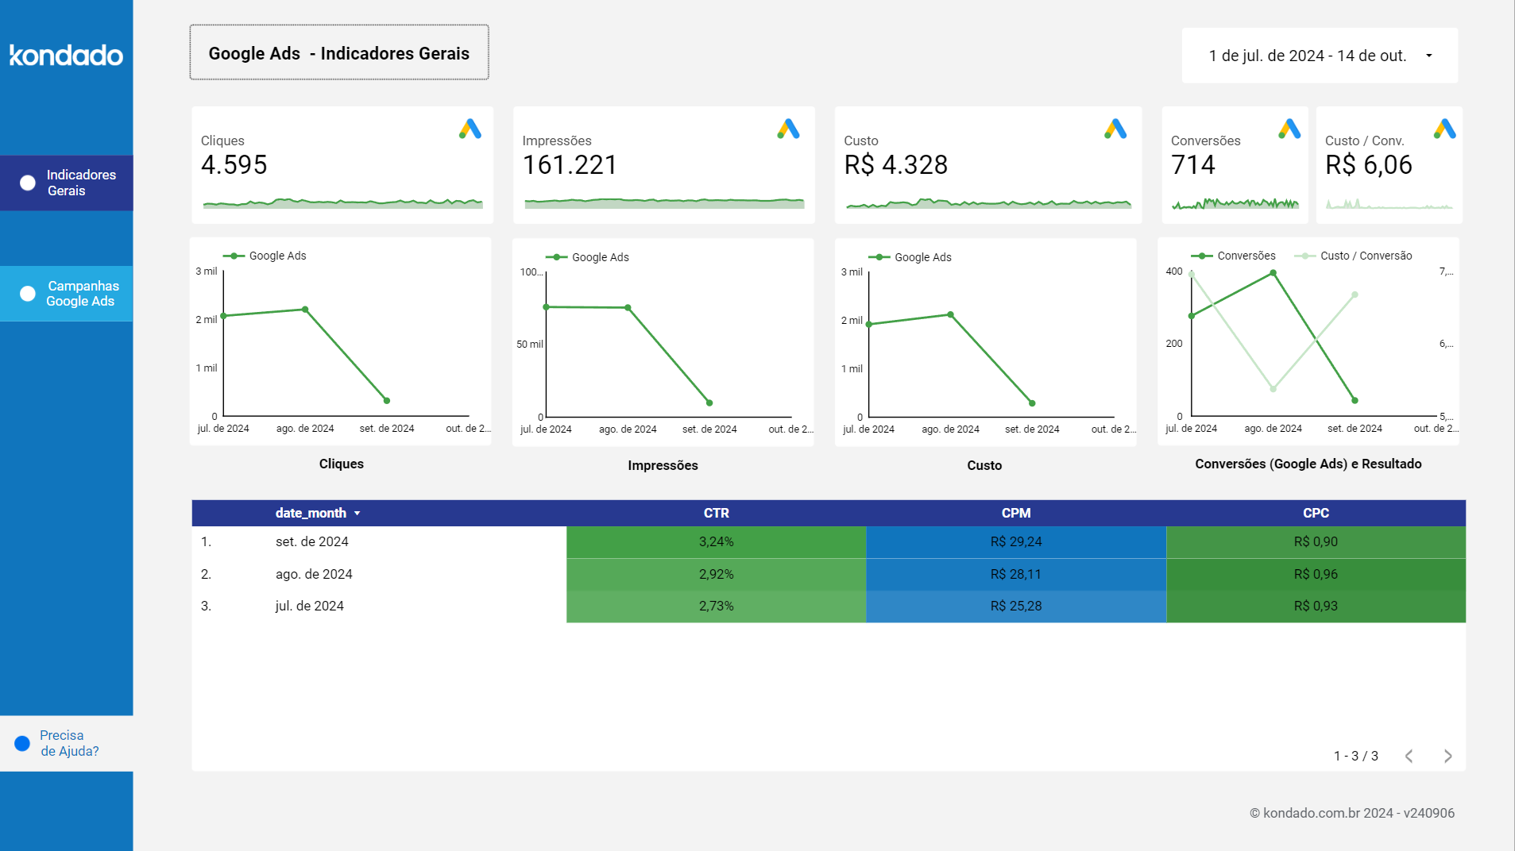The width and height of the screenshot is (1515, 851).
Task: Click the Google Ads icon on Custo card
Action: (x=1116, y=128)
